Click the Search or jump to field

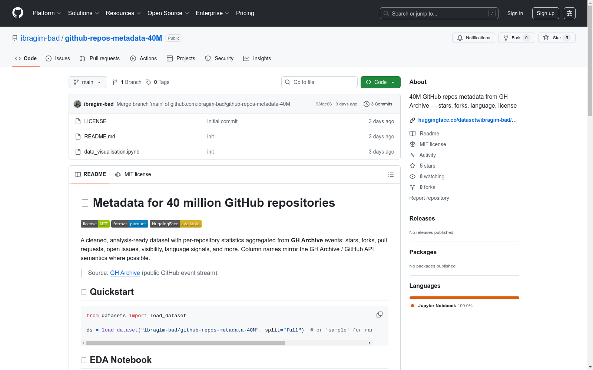coord(439,13)
